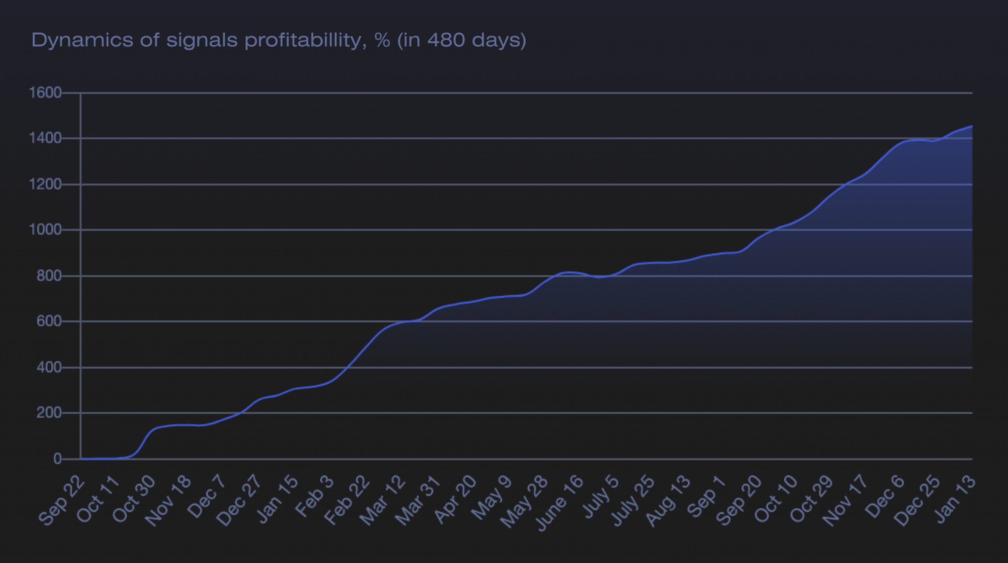Select the July 5 date label

(600, 497)
